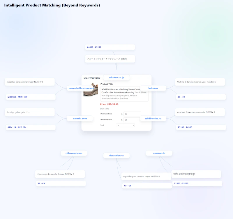Image resolution: width=233 pixels, height=219 pixels.
Task: Click the searchSimilar heading
Action: [92, 78]
